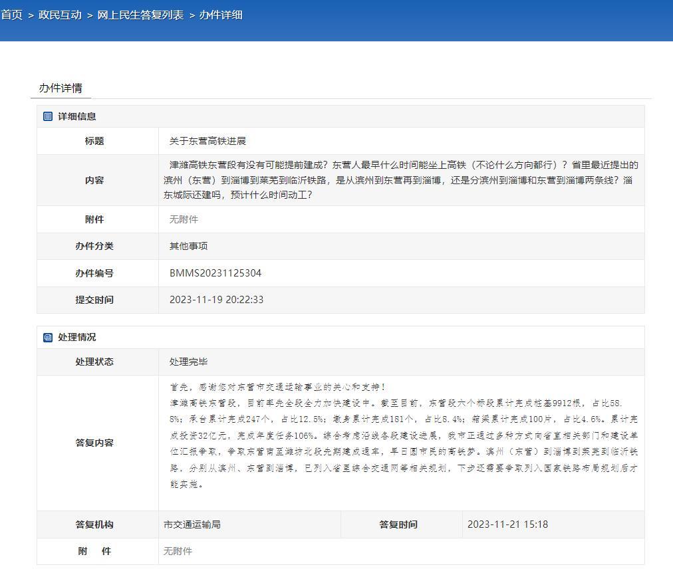Click the 附 件 label in the reply section
673x571 pixels.
[x=94, y=551]
